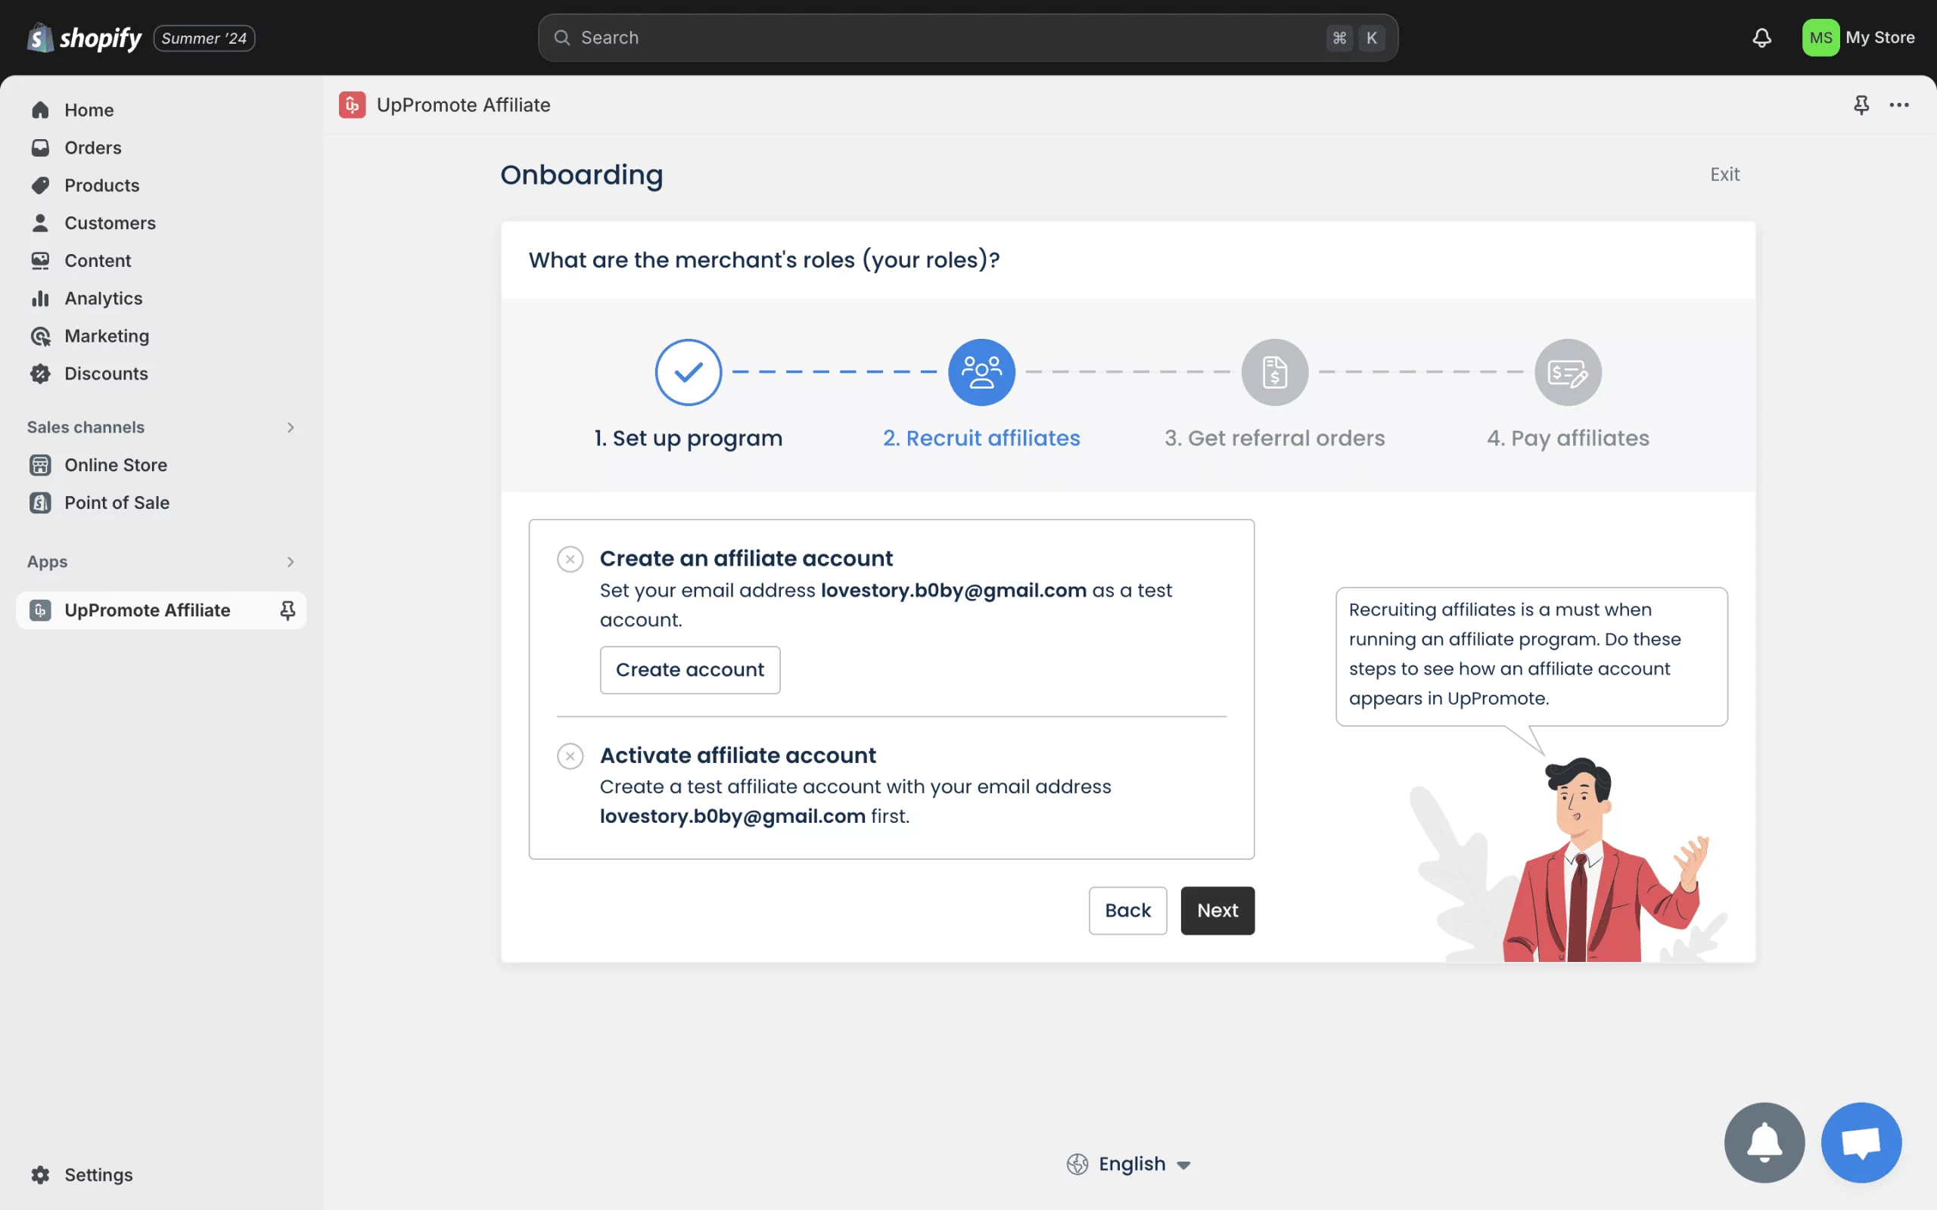This screenshot has width=1937, height=1210.
Task: Click the circular chat support icon bottom right
Action: tap(1861, 1142)
